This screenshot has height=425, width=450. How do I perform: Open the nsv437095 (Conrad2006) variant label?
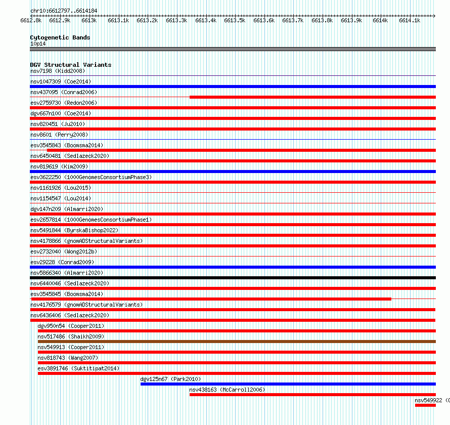coord(64,92)
